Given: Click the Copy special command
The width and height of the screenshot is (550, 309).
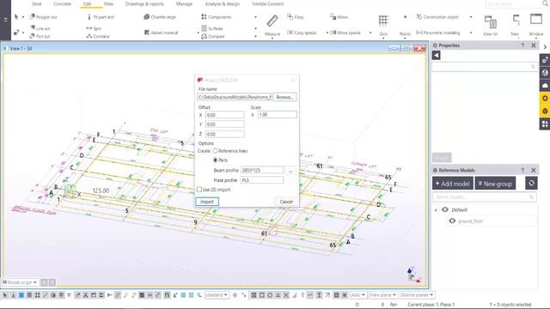Looking at the screenshot, I should point(302,33).
